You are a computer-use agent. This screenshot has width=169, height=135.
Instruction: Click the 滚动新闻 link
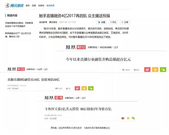[43, 22]
